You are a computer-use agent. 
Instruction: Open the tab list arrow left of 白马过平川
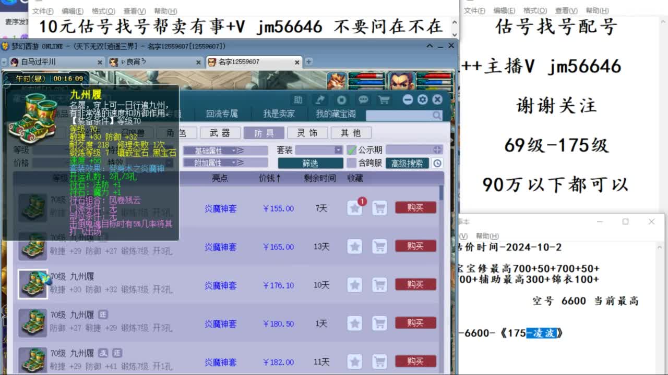[x=4, y=62]
